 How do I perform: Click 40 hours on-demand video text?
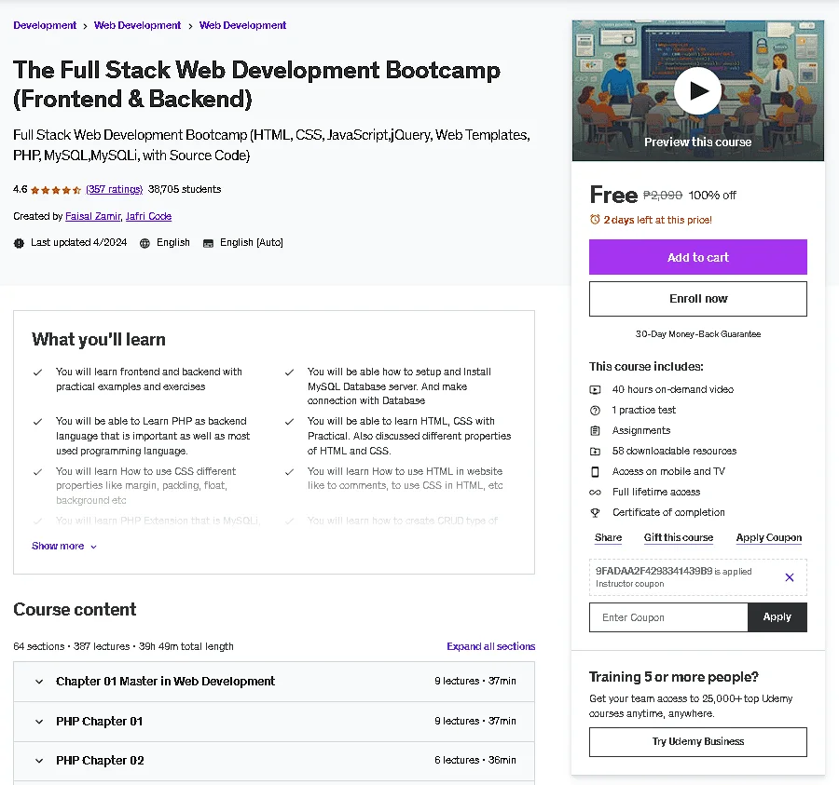pyautogui.click(x=672, y=389)
